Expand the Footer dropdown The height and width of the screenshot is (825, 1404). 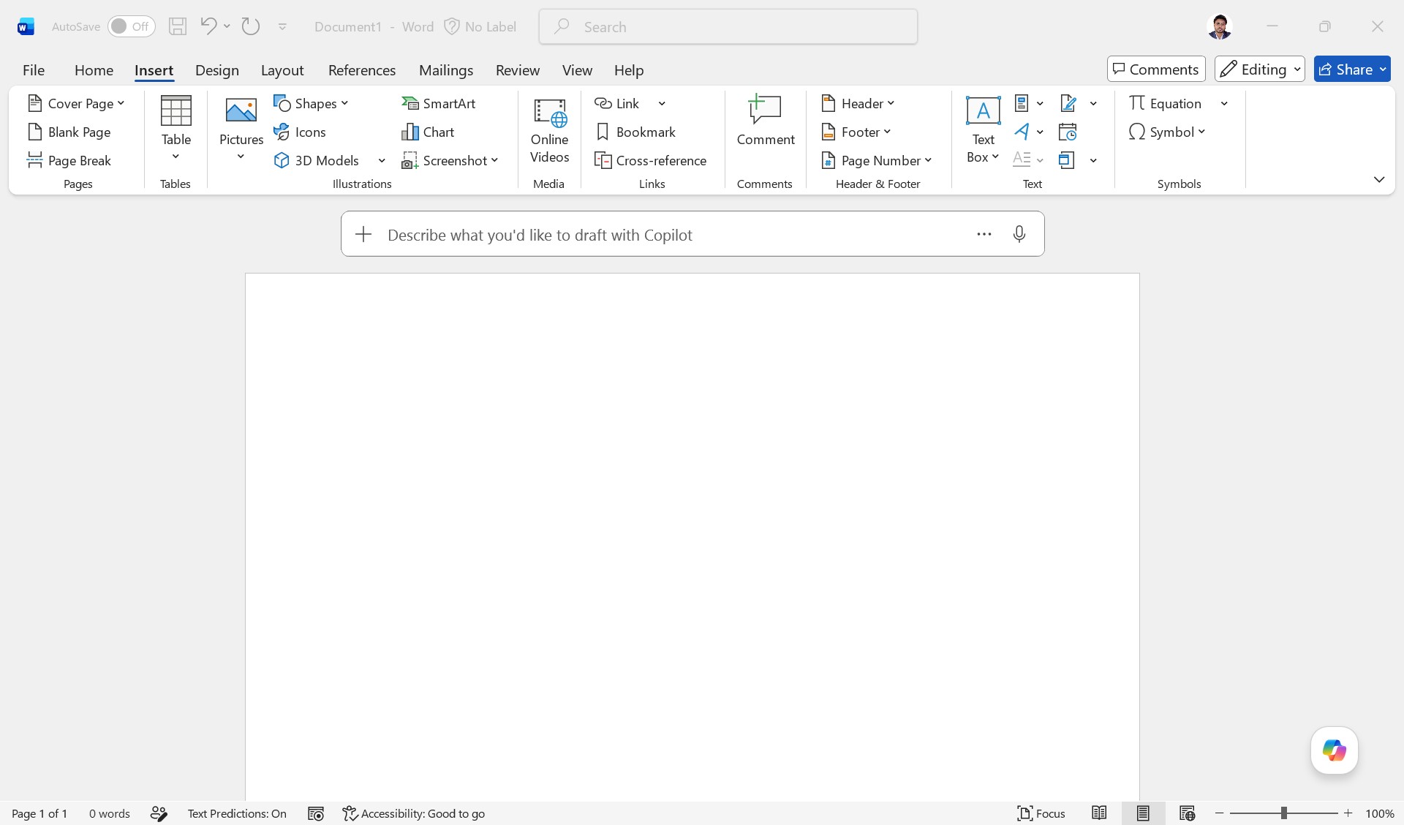[856, 132]
